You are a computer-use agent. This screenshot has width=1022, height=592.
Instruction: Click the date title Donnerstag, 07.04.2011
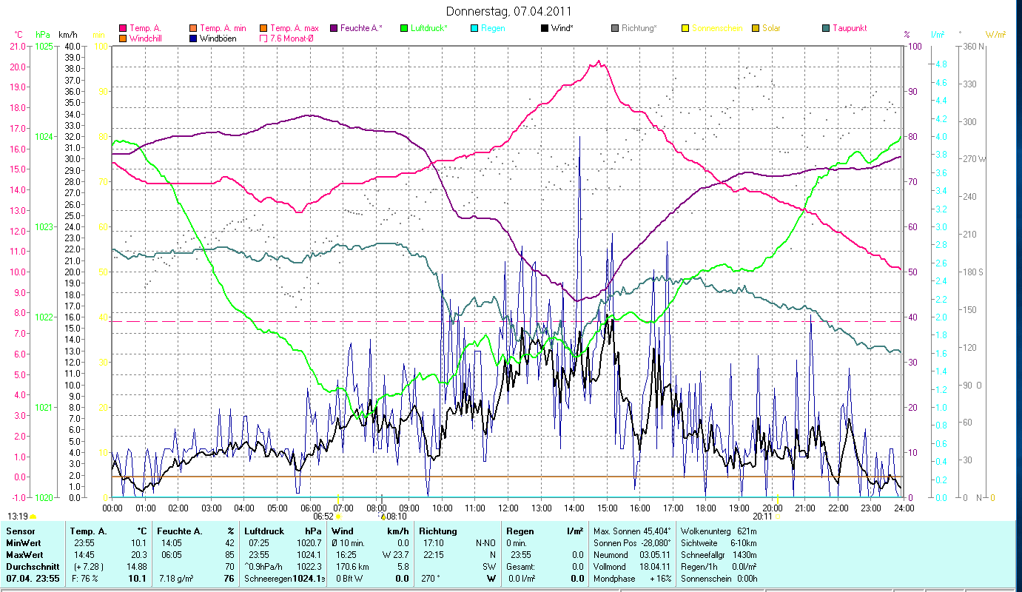tap(510, 12)
